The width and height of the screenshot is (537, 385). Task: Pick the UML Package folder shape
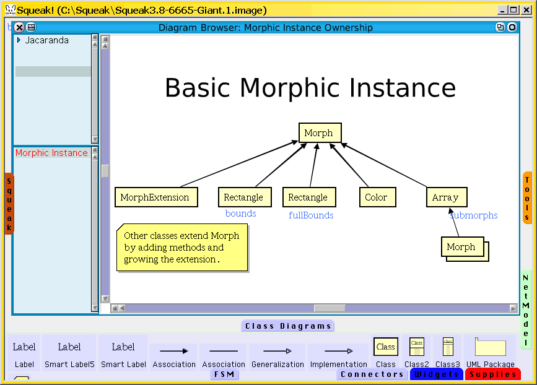tap(491, 352)
